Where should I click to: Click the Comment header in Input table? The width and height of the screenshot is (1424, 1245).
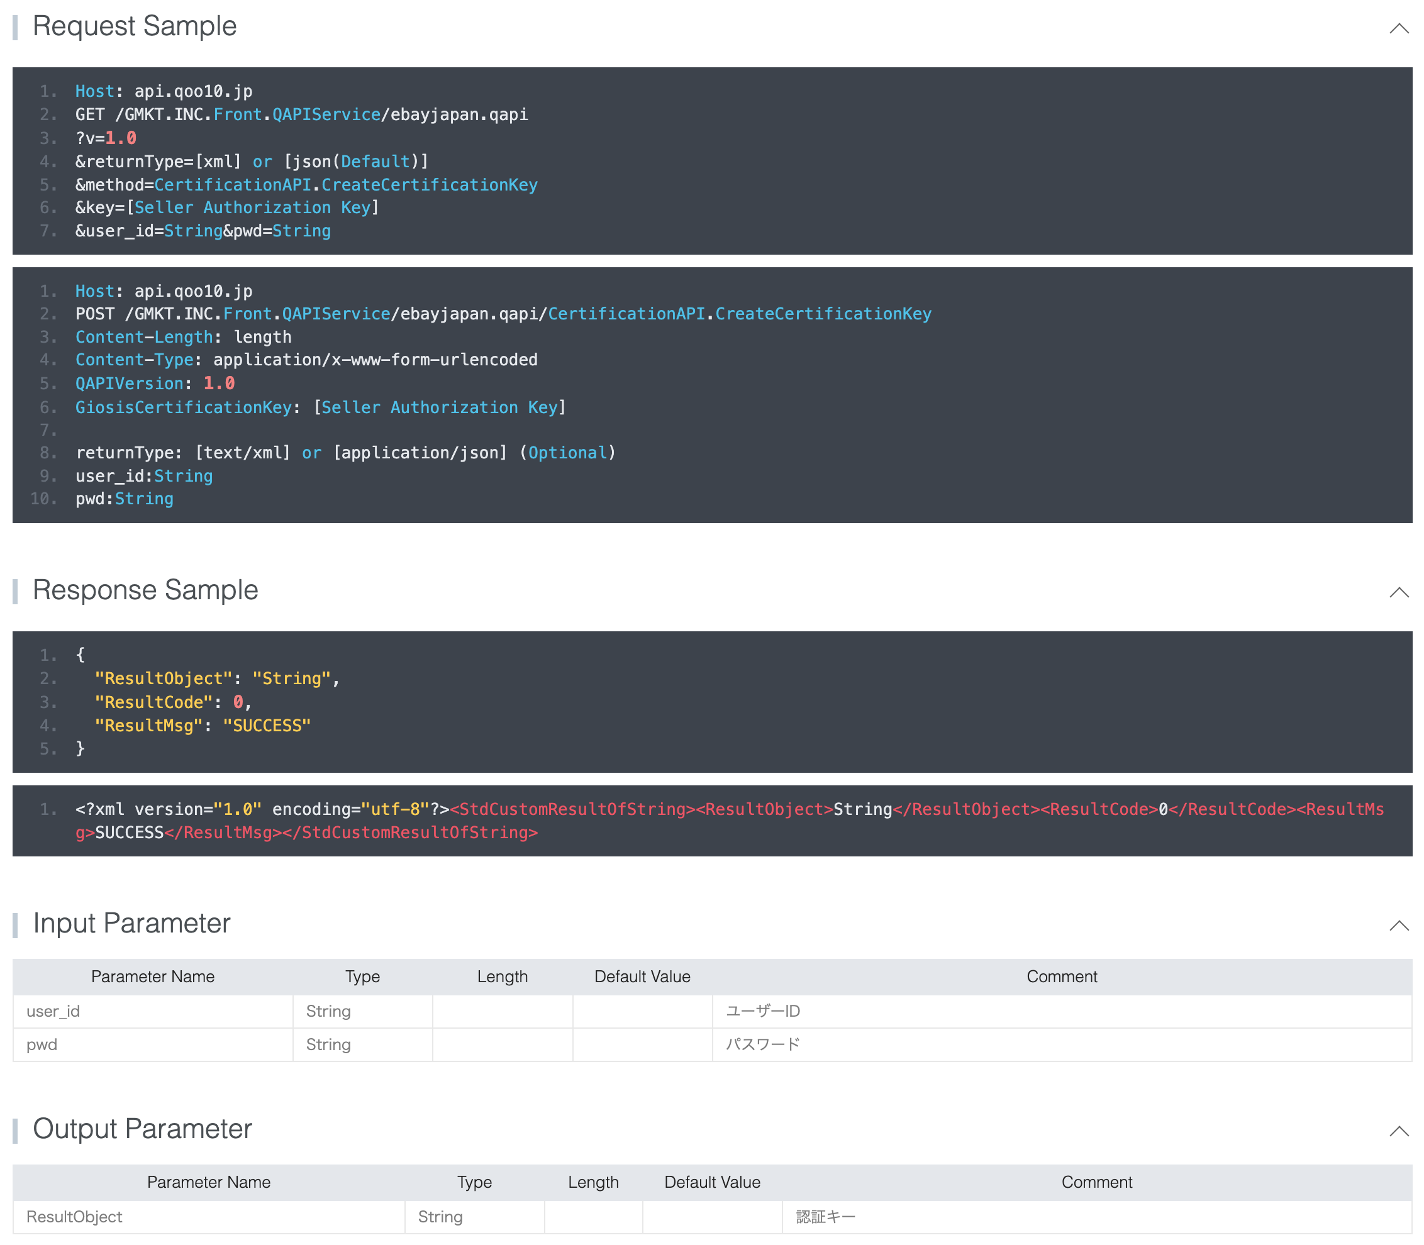pos(1061,976)
